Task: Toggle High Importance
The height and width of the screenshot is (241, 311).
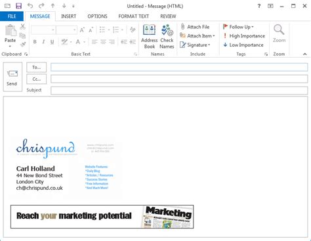Action: point(244,36)
